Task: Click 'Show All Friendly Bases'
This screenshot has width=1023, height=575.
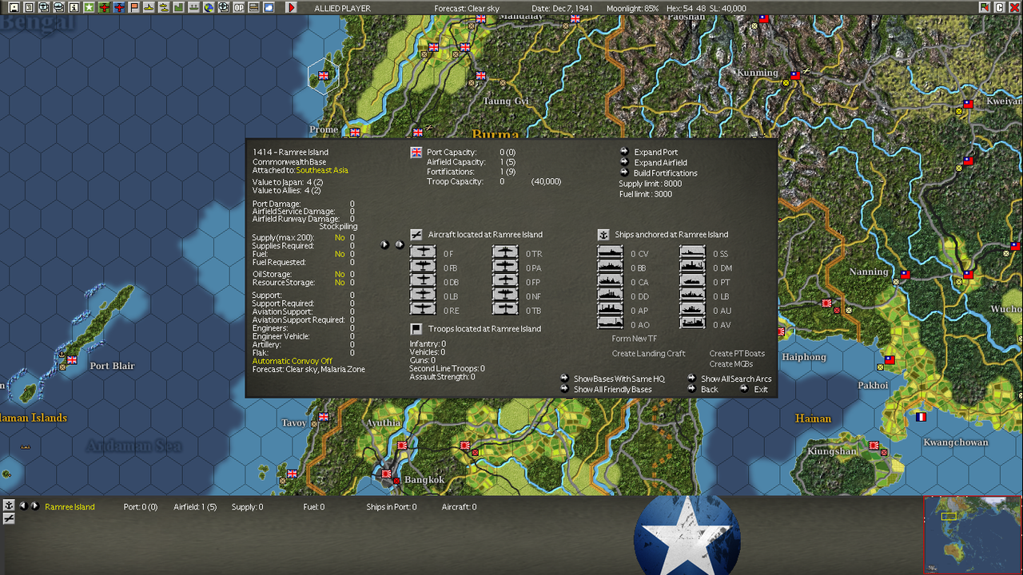Action: (x=612, y=390)
